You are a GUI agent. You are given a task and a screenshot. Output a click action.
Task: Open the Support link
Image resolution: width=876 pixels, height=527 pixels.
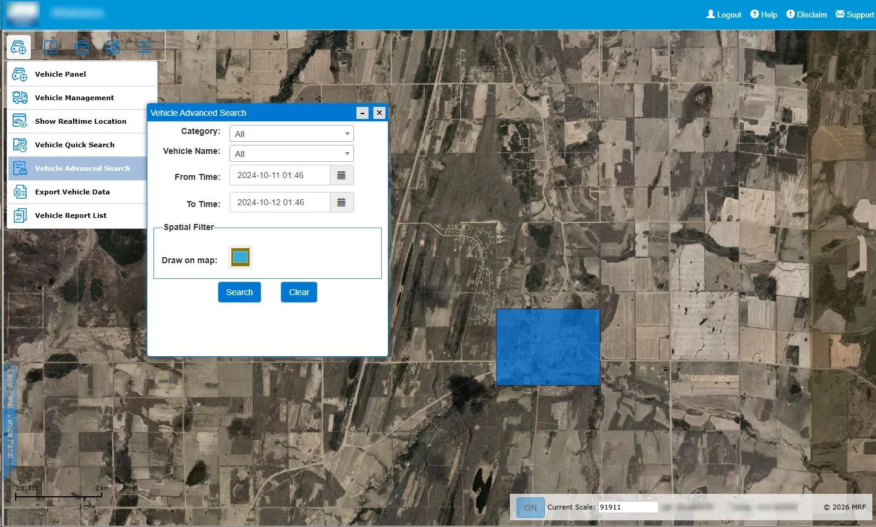pyautogui.click(x=855, y=14)
